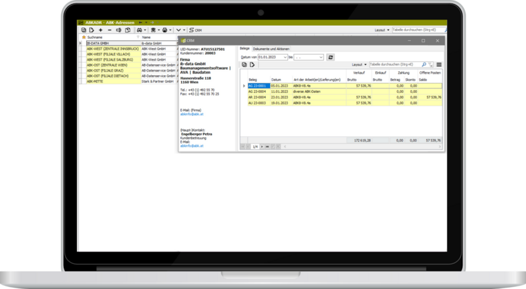Sort by Datum column header in CRM
Screen dimensions: 526x289
276,80
